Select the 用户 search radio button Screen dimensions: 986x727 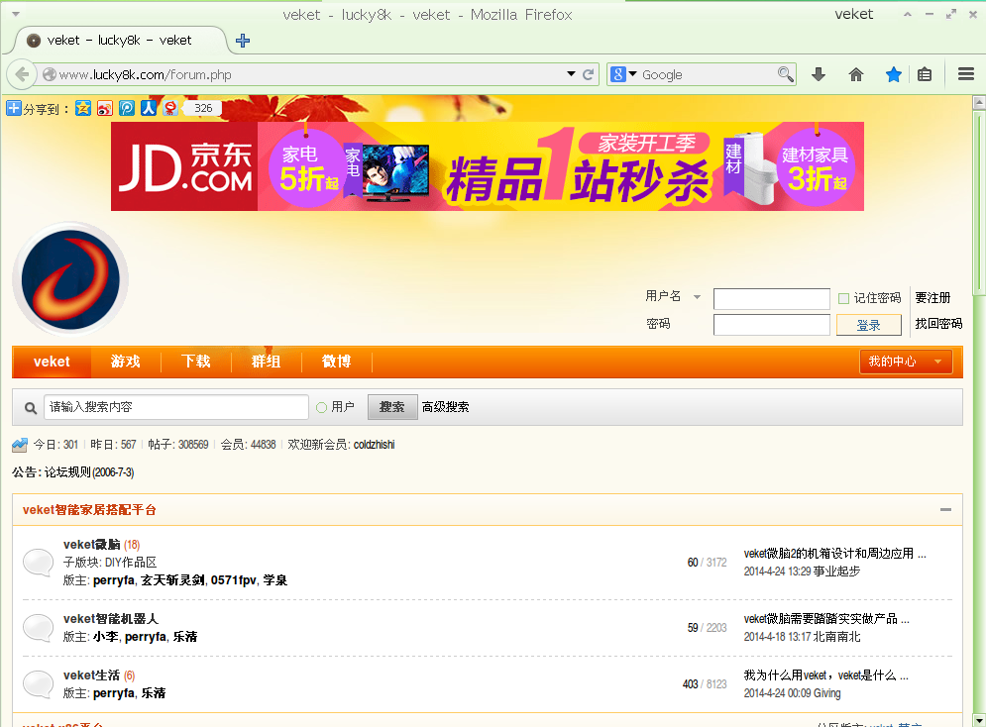(x=321, y=408)
